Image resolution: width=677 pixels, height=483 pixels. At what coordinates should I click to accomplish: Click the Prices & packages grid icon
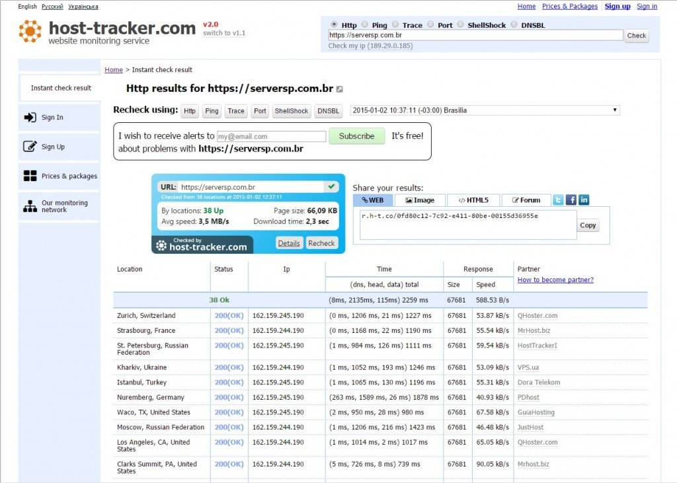[30, 176]
